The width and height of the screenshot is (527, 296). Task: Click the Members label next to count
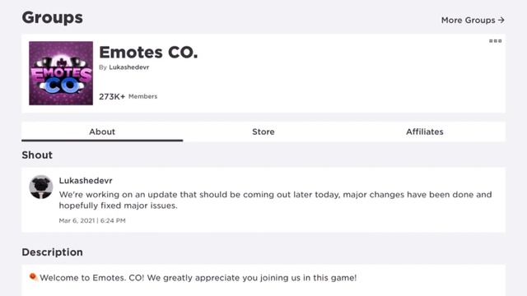(x=142, y=96)
